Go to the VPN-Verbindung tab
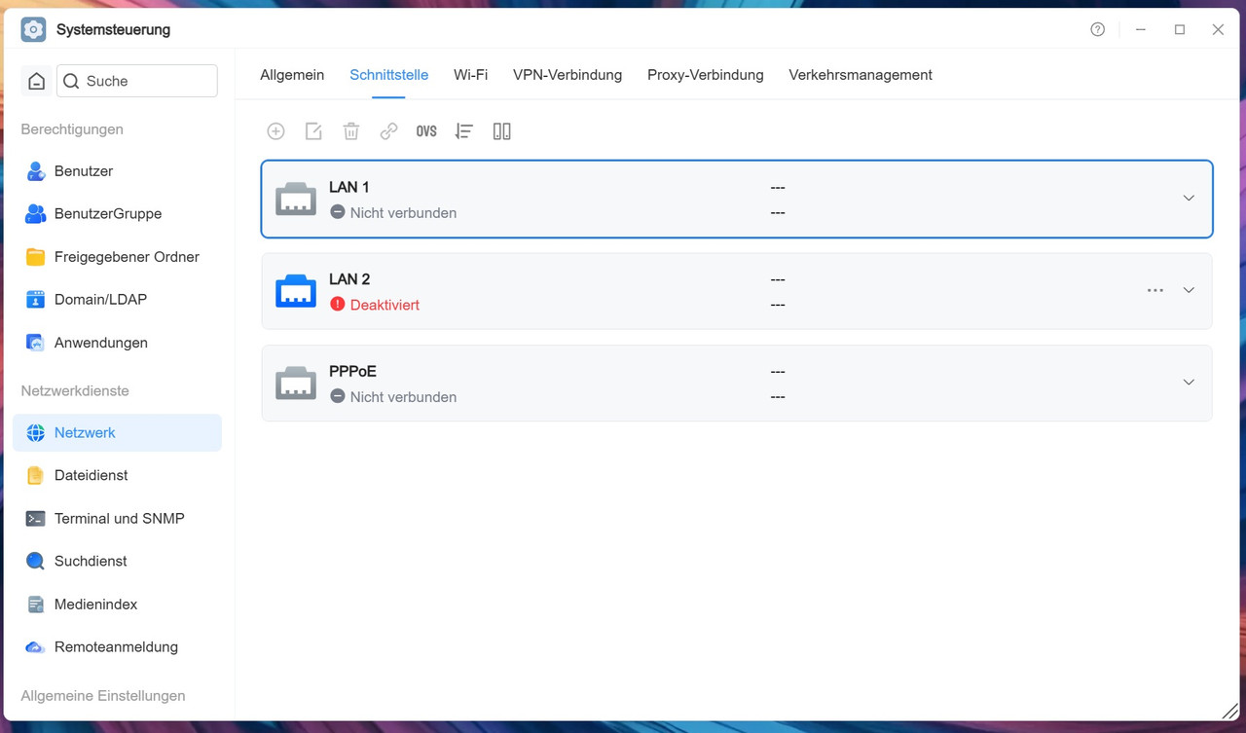Image resolution: width=1246 pixels, height=733 pixels. 568,75
